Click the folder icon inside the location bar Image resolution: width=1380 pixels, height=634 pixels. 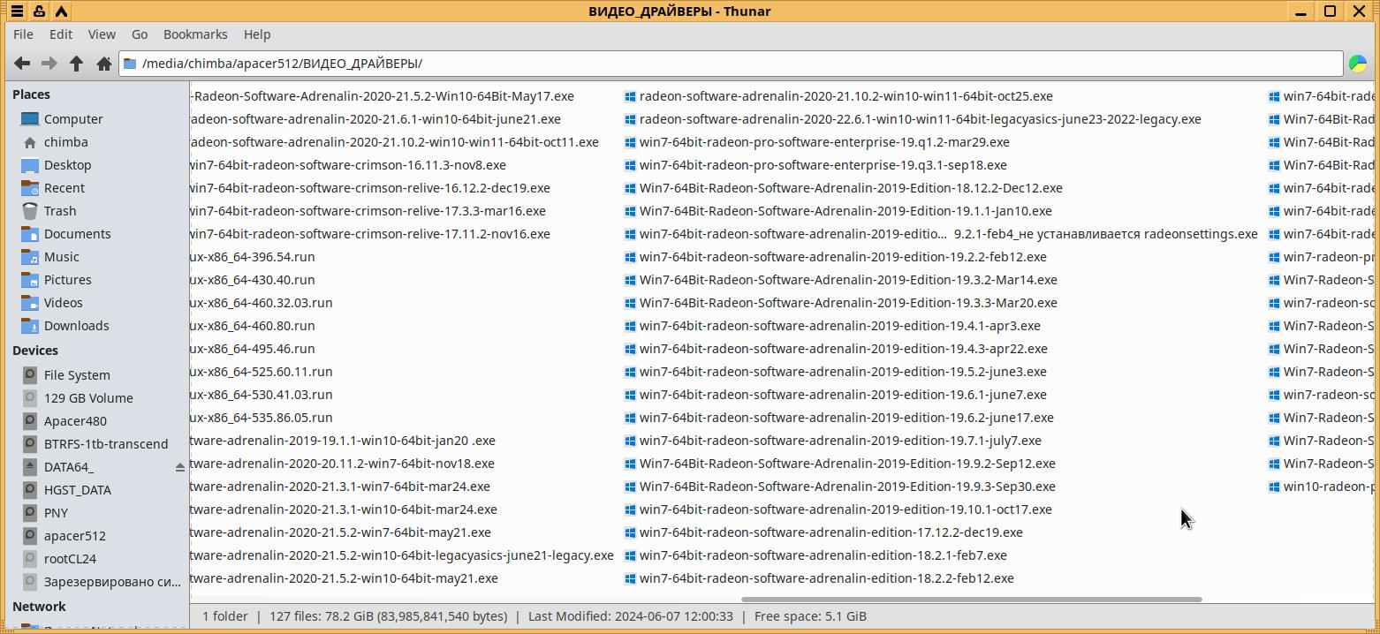pos(130,64)
